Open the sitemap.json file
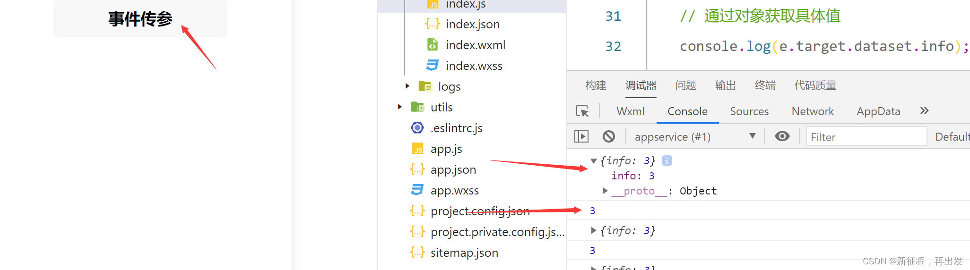970x270 pixels. click(464, 253)
